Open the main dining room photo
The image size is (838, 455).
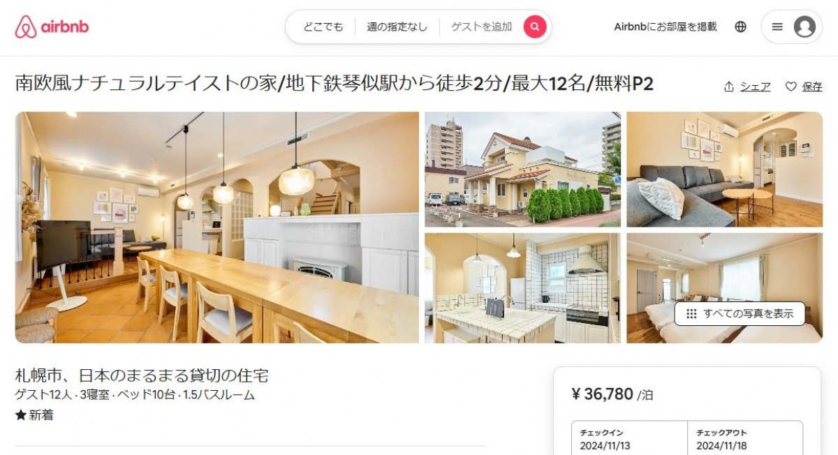[217, 227]
